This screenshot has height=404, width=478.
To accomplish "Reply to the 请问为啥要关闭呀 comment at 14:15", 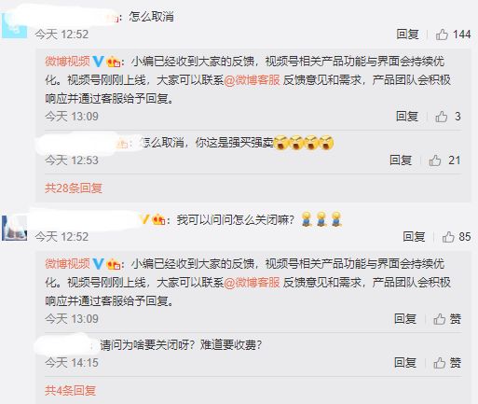I will (x=405, y=363).
